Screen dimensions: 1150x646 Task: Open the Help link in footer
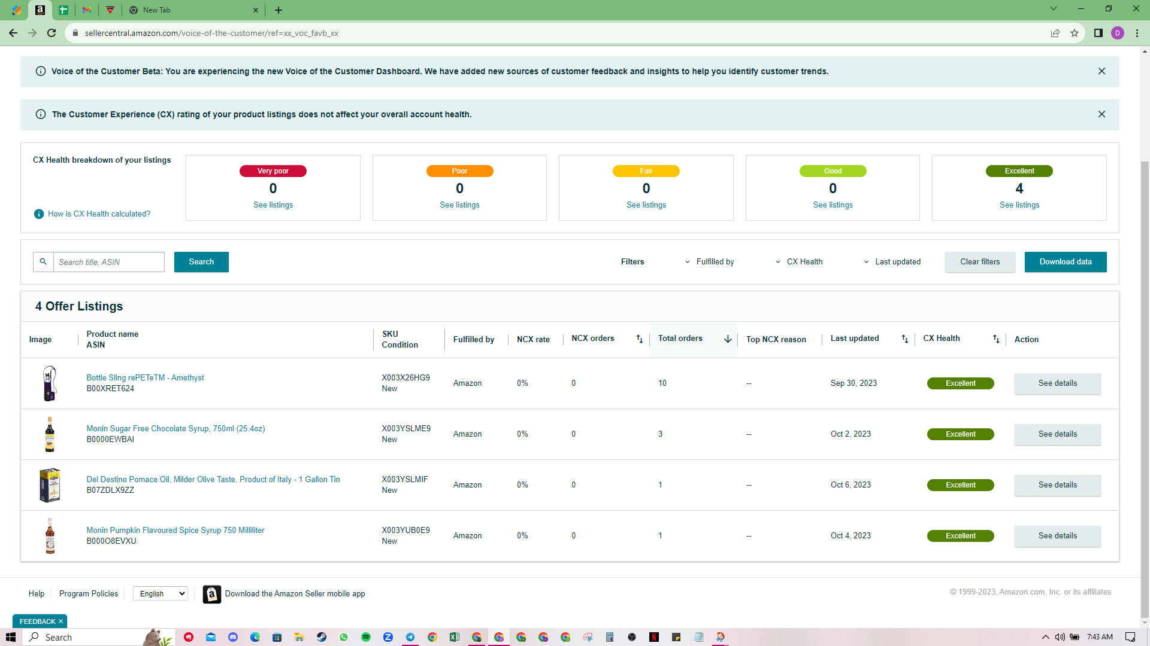pyautogui.click(x=37, y=594)
